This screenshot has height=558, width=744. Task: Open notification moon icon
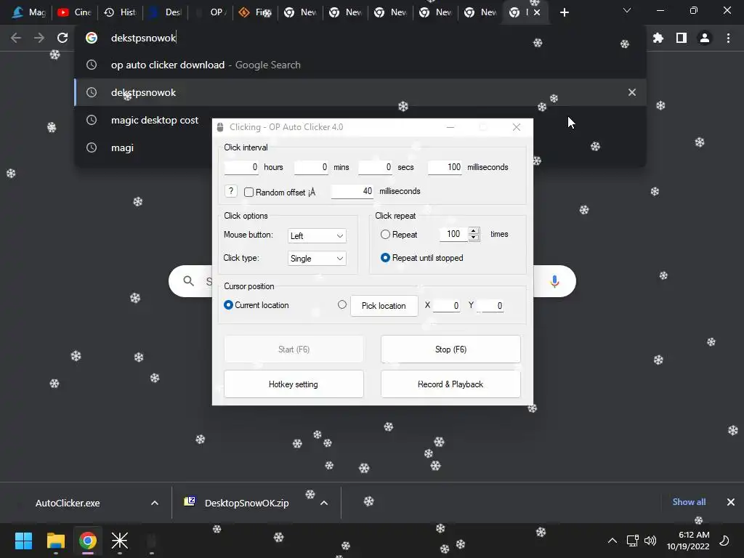724,541
